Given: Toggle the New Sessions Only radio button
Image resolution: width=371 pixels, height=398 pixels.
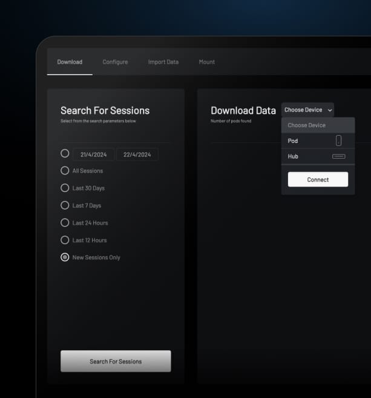Looking at the screenshot, I should 65,257.
